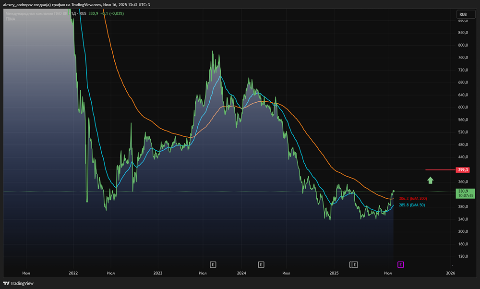Click the TradingView logo
The height and width of the screenshot is (289, 480).
[x=18, y=283]
